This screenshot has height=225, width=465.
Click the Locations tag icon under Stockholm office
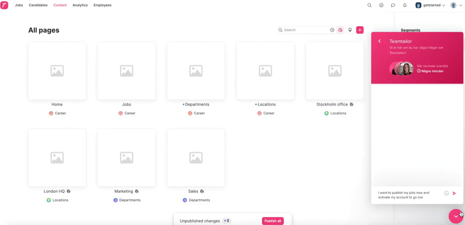(326, 113)
